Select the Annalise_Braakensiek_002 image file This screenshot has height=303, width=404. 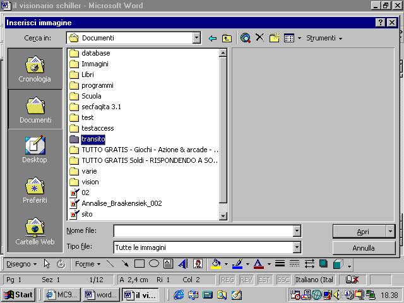116,203
